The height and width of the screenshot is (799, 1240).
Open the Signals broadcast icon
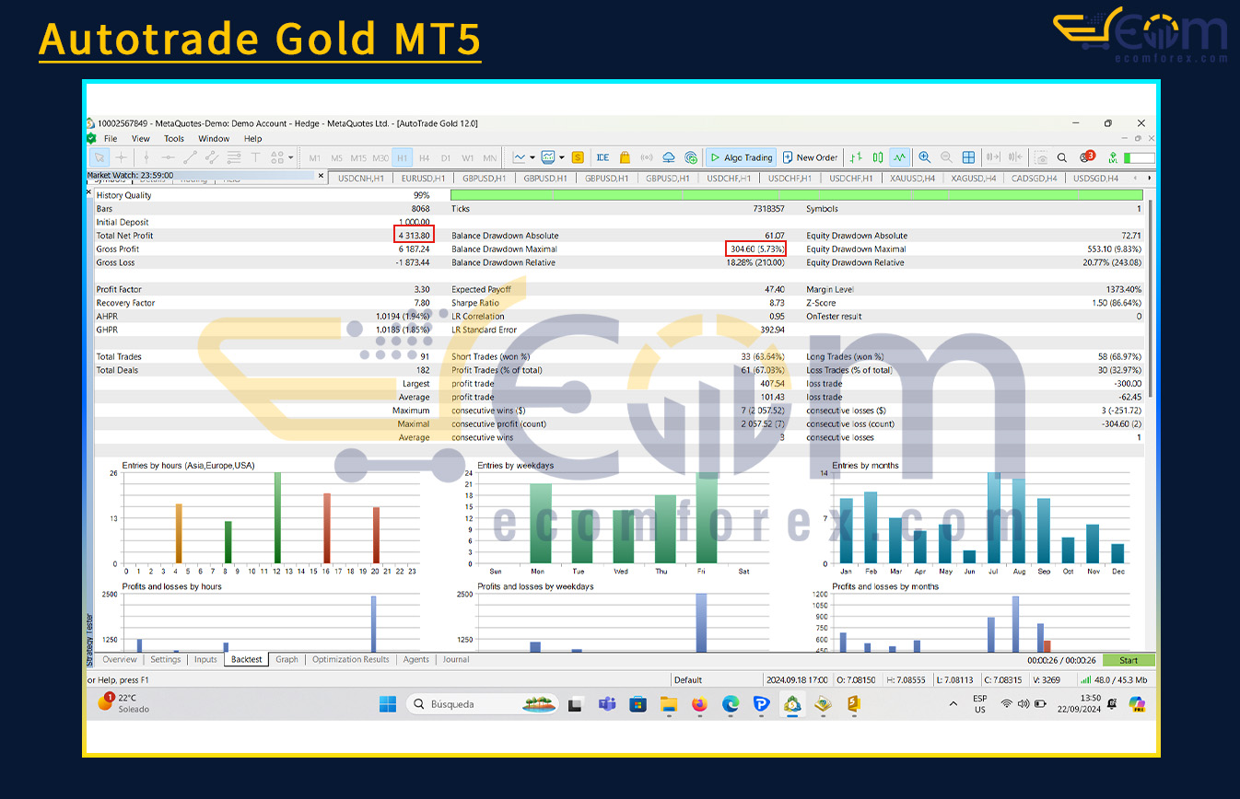coord(647,157)
